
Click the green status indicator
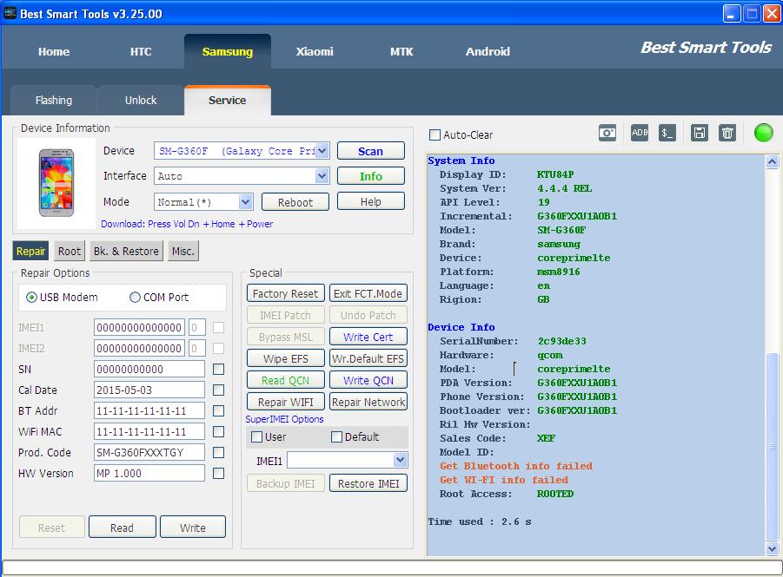pos(764,133)
